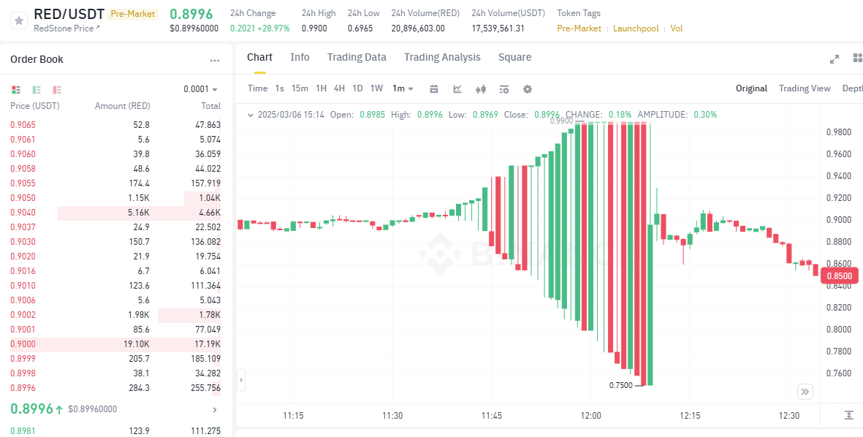Select the 0.8996 ask price row
This screenshot has width=863, height=437.
click(115, 388)
